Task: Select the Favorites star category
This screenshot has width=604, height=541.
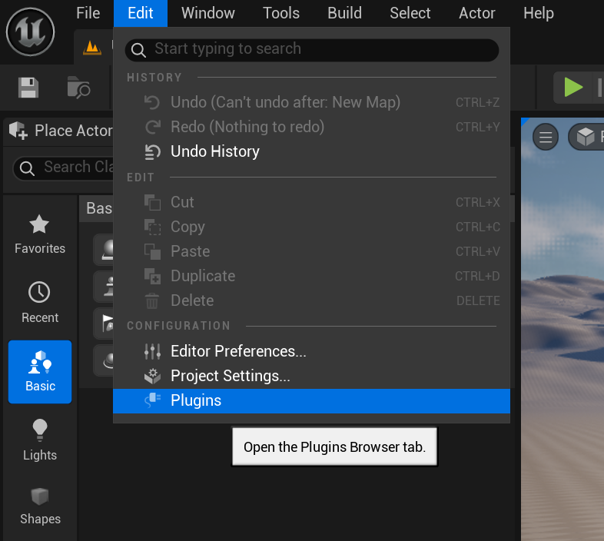Action: [x=39, y=234]
